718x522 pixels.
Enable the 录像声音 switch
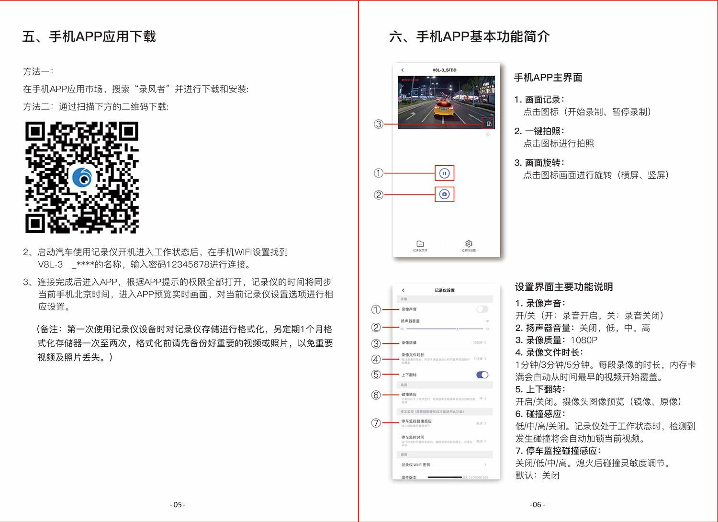pyautogui.click(x=482, y=309)
